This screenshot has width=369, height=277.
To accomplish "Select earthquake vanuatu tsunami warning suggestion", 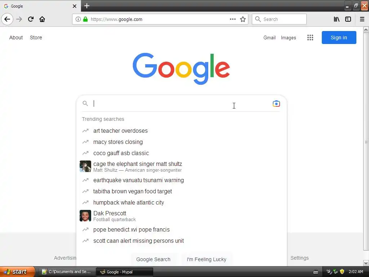I will pyautogui.click(x=181, y=180).
